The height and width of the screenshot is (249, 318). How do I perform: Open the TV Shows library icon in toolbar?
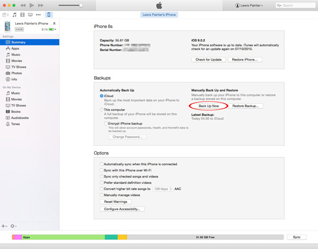coord(30,14)
